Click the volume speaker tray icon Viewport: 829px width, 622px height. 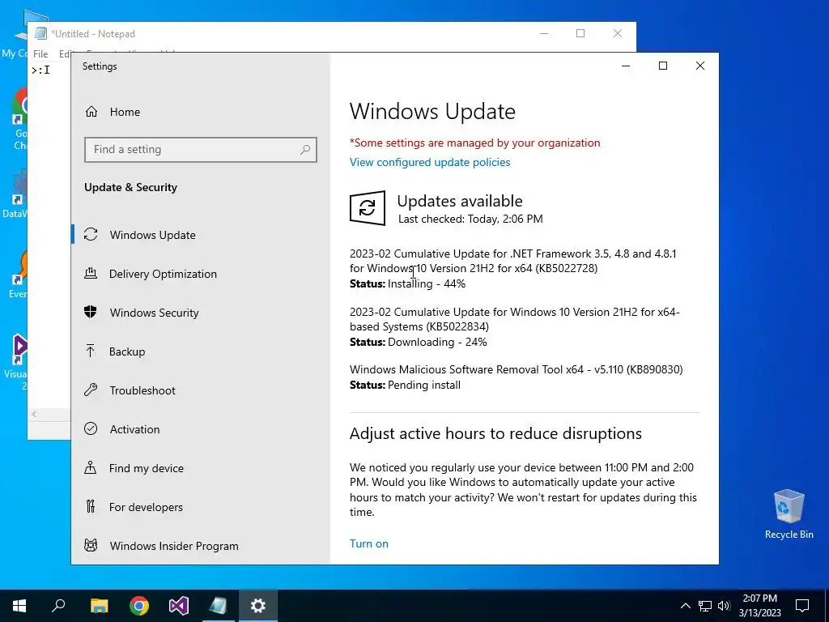[x=724, y=606]
